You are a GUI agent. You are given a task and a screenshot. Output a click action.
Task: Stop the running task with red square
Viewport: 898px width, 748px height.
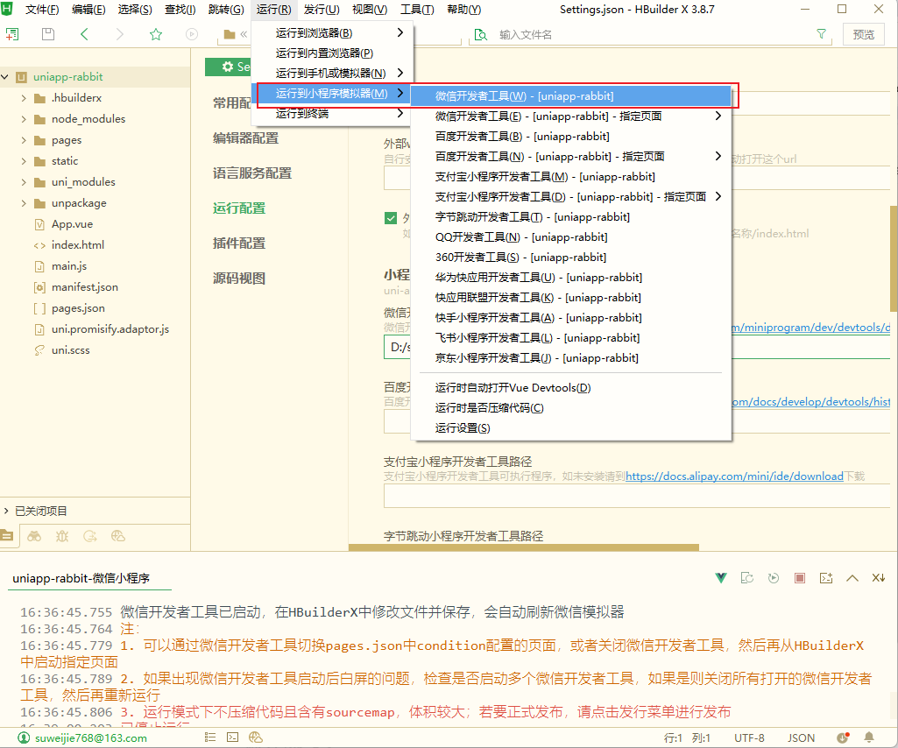800,578
